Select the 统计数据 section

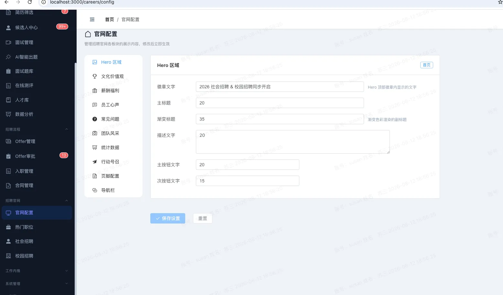tap(113, 147)
